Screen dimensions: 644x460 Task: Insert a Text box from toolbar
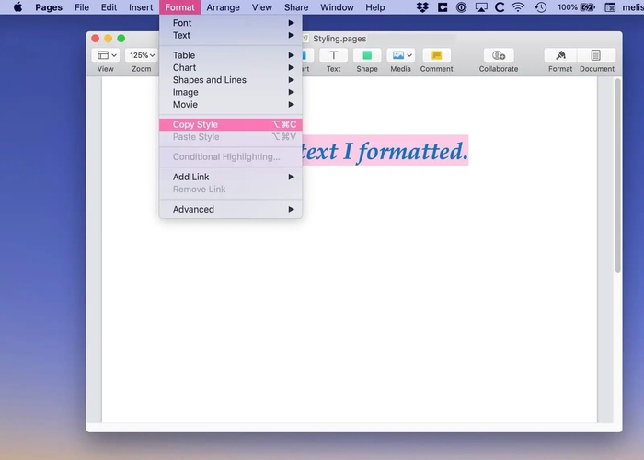[333, 56]
